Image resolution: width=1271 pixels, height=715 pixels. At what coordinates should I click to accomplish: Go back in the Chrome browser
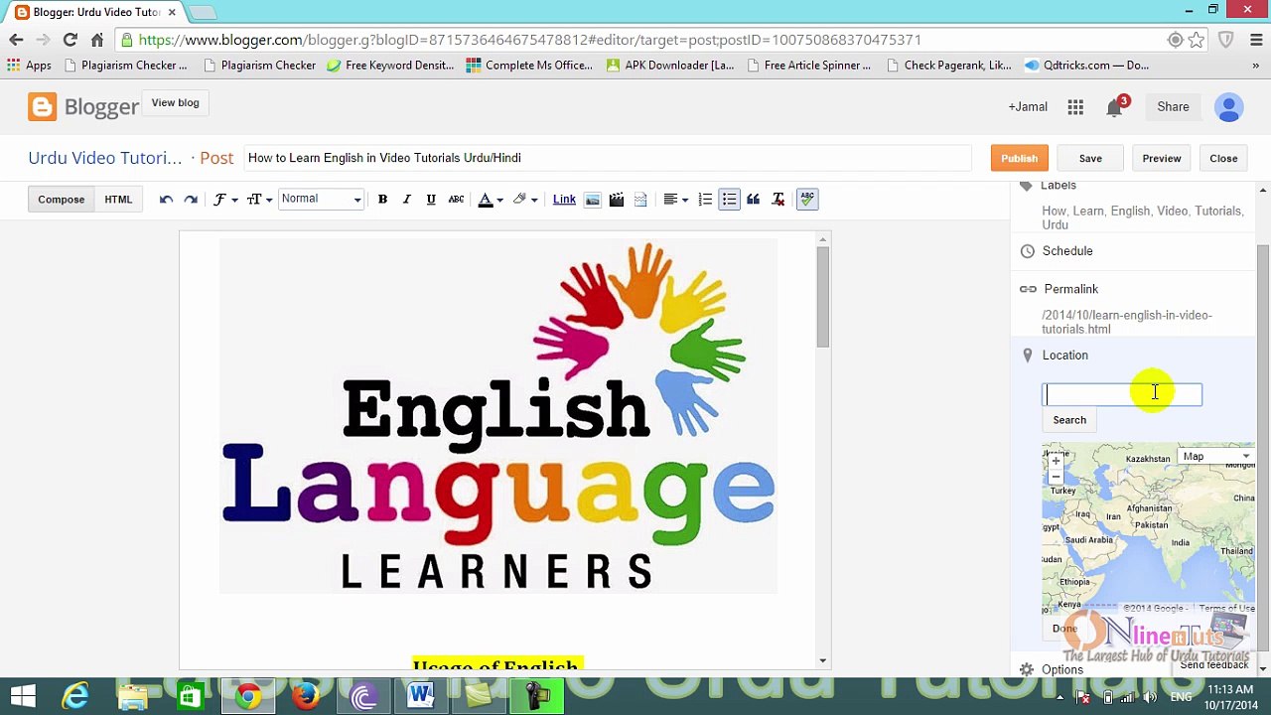point(16,40)
